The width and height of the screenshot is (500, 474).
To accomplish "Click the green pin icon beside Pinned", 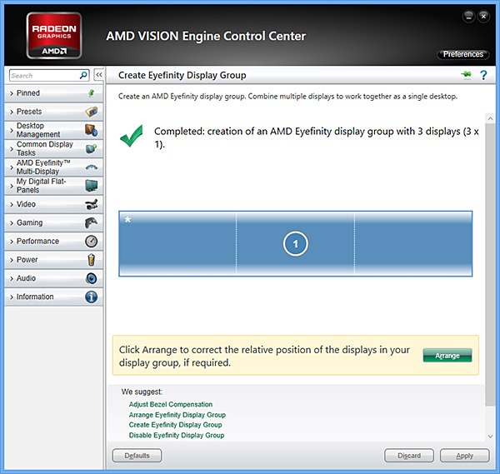I will coord(92,93).
